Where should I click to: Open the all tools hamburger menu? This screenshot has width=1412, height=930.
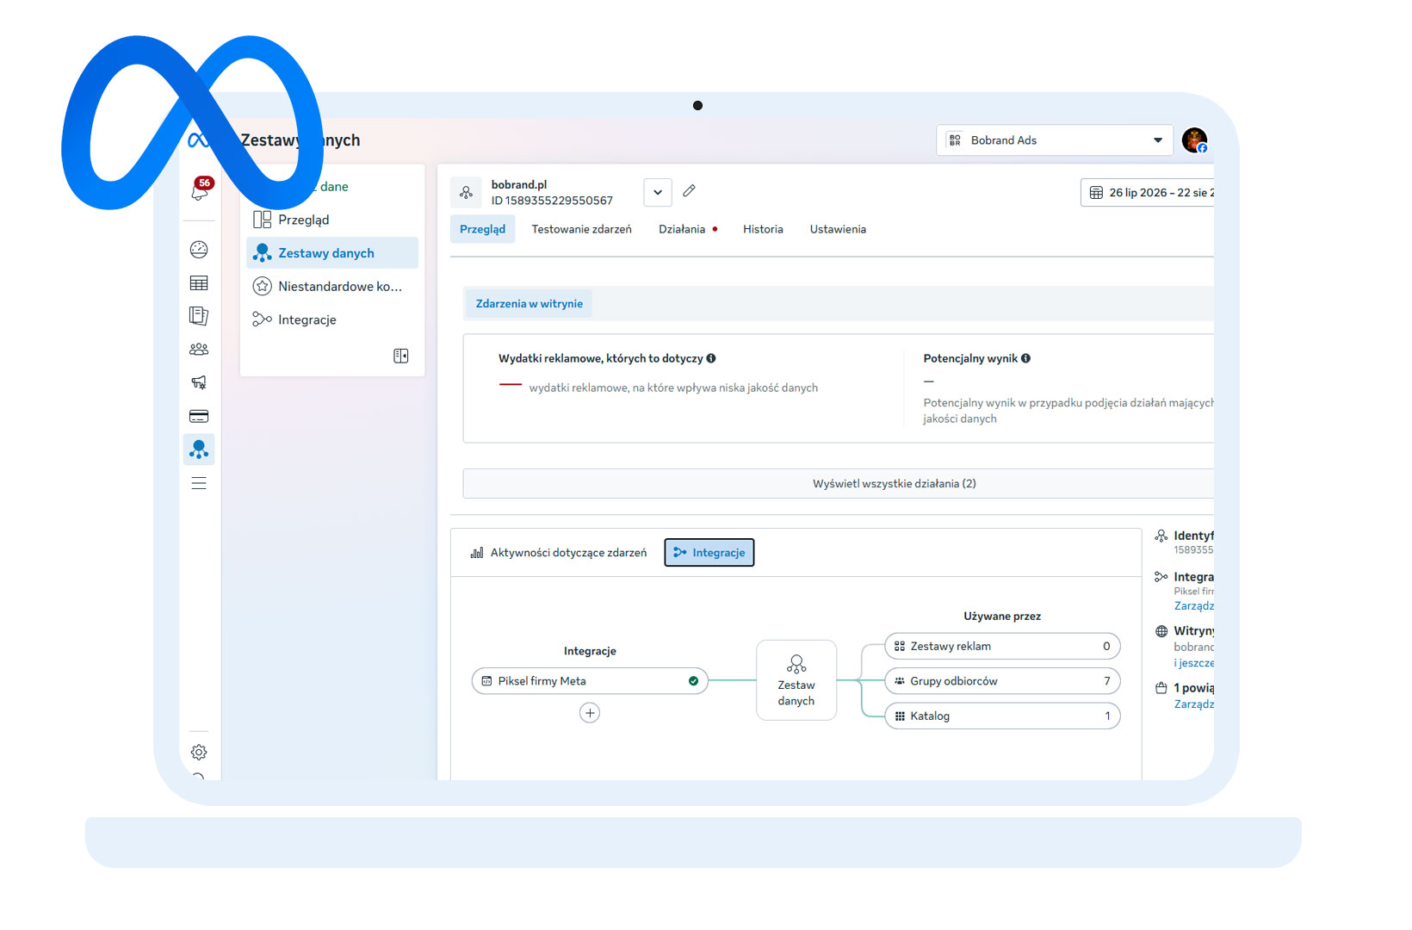(x=199, y=483)
